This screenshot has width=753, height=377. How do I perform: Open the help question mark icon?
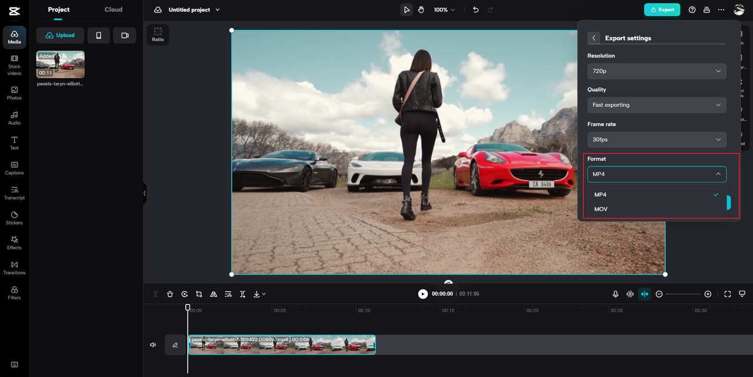click(692, 10)
